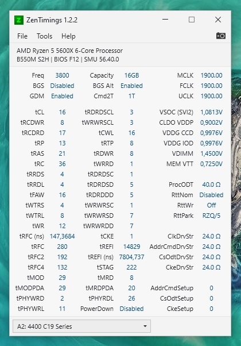Click the VSOC (SVI2) value 1,0813V
The width and height of the screenshot is (241, 346).
(211, 112)
